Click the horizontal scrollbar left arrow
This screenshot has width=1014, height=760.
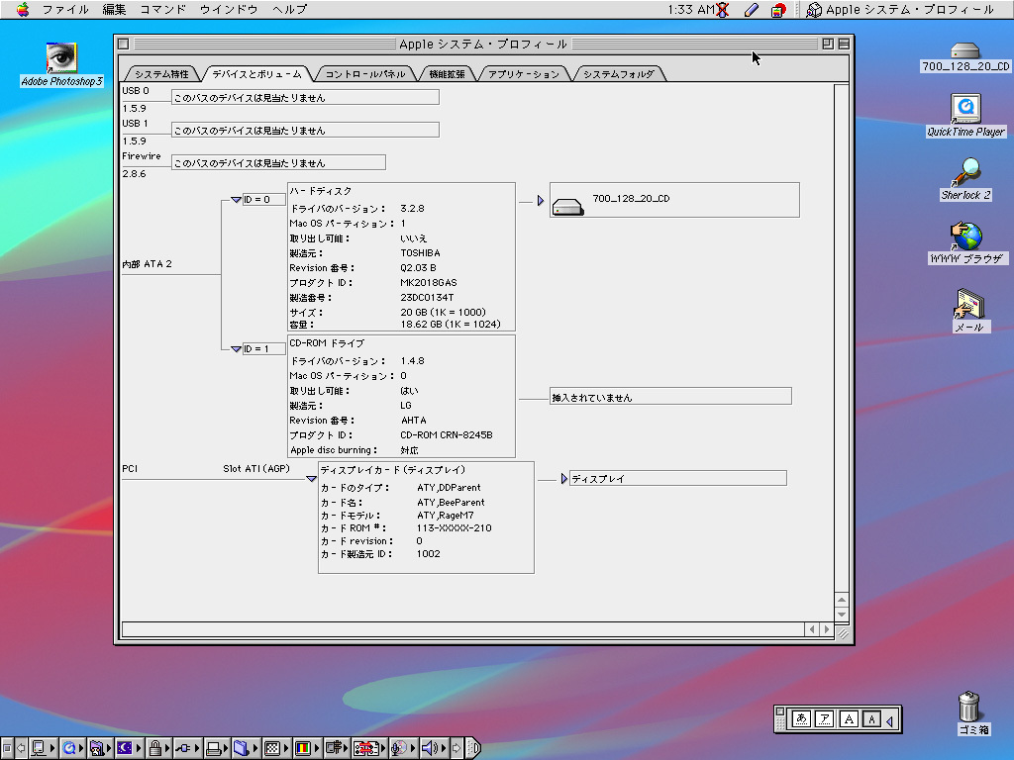point(812,628)
